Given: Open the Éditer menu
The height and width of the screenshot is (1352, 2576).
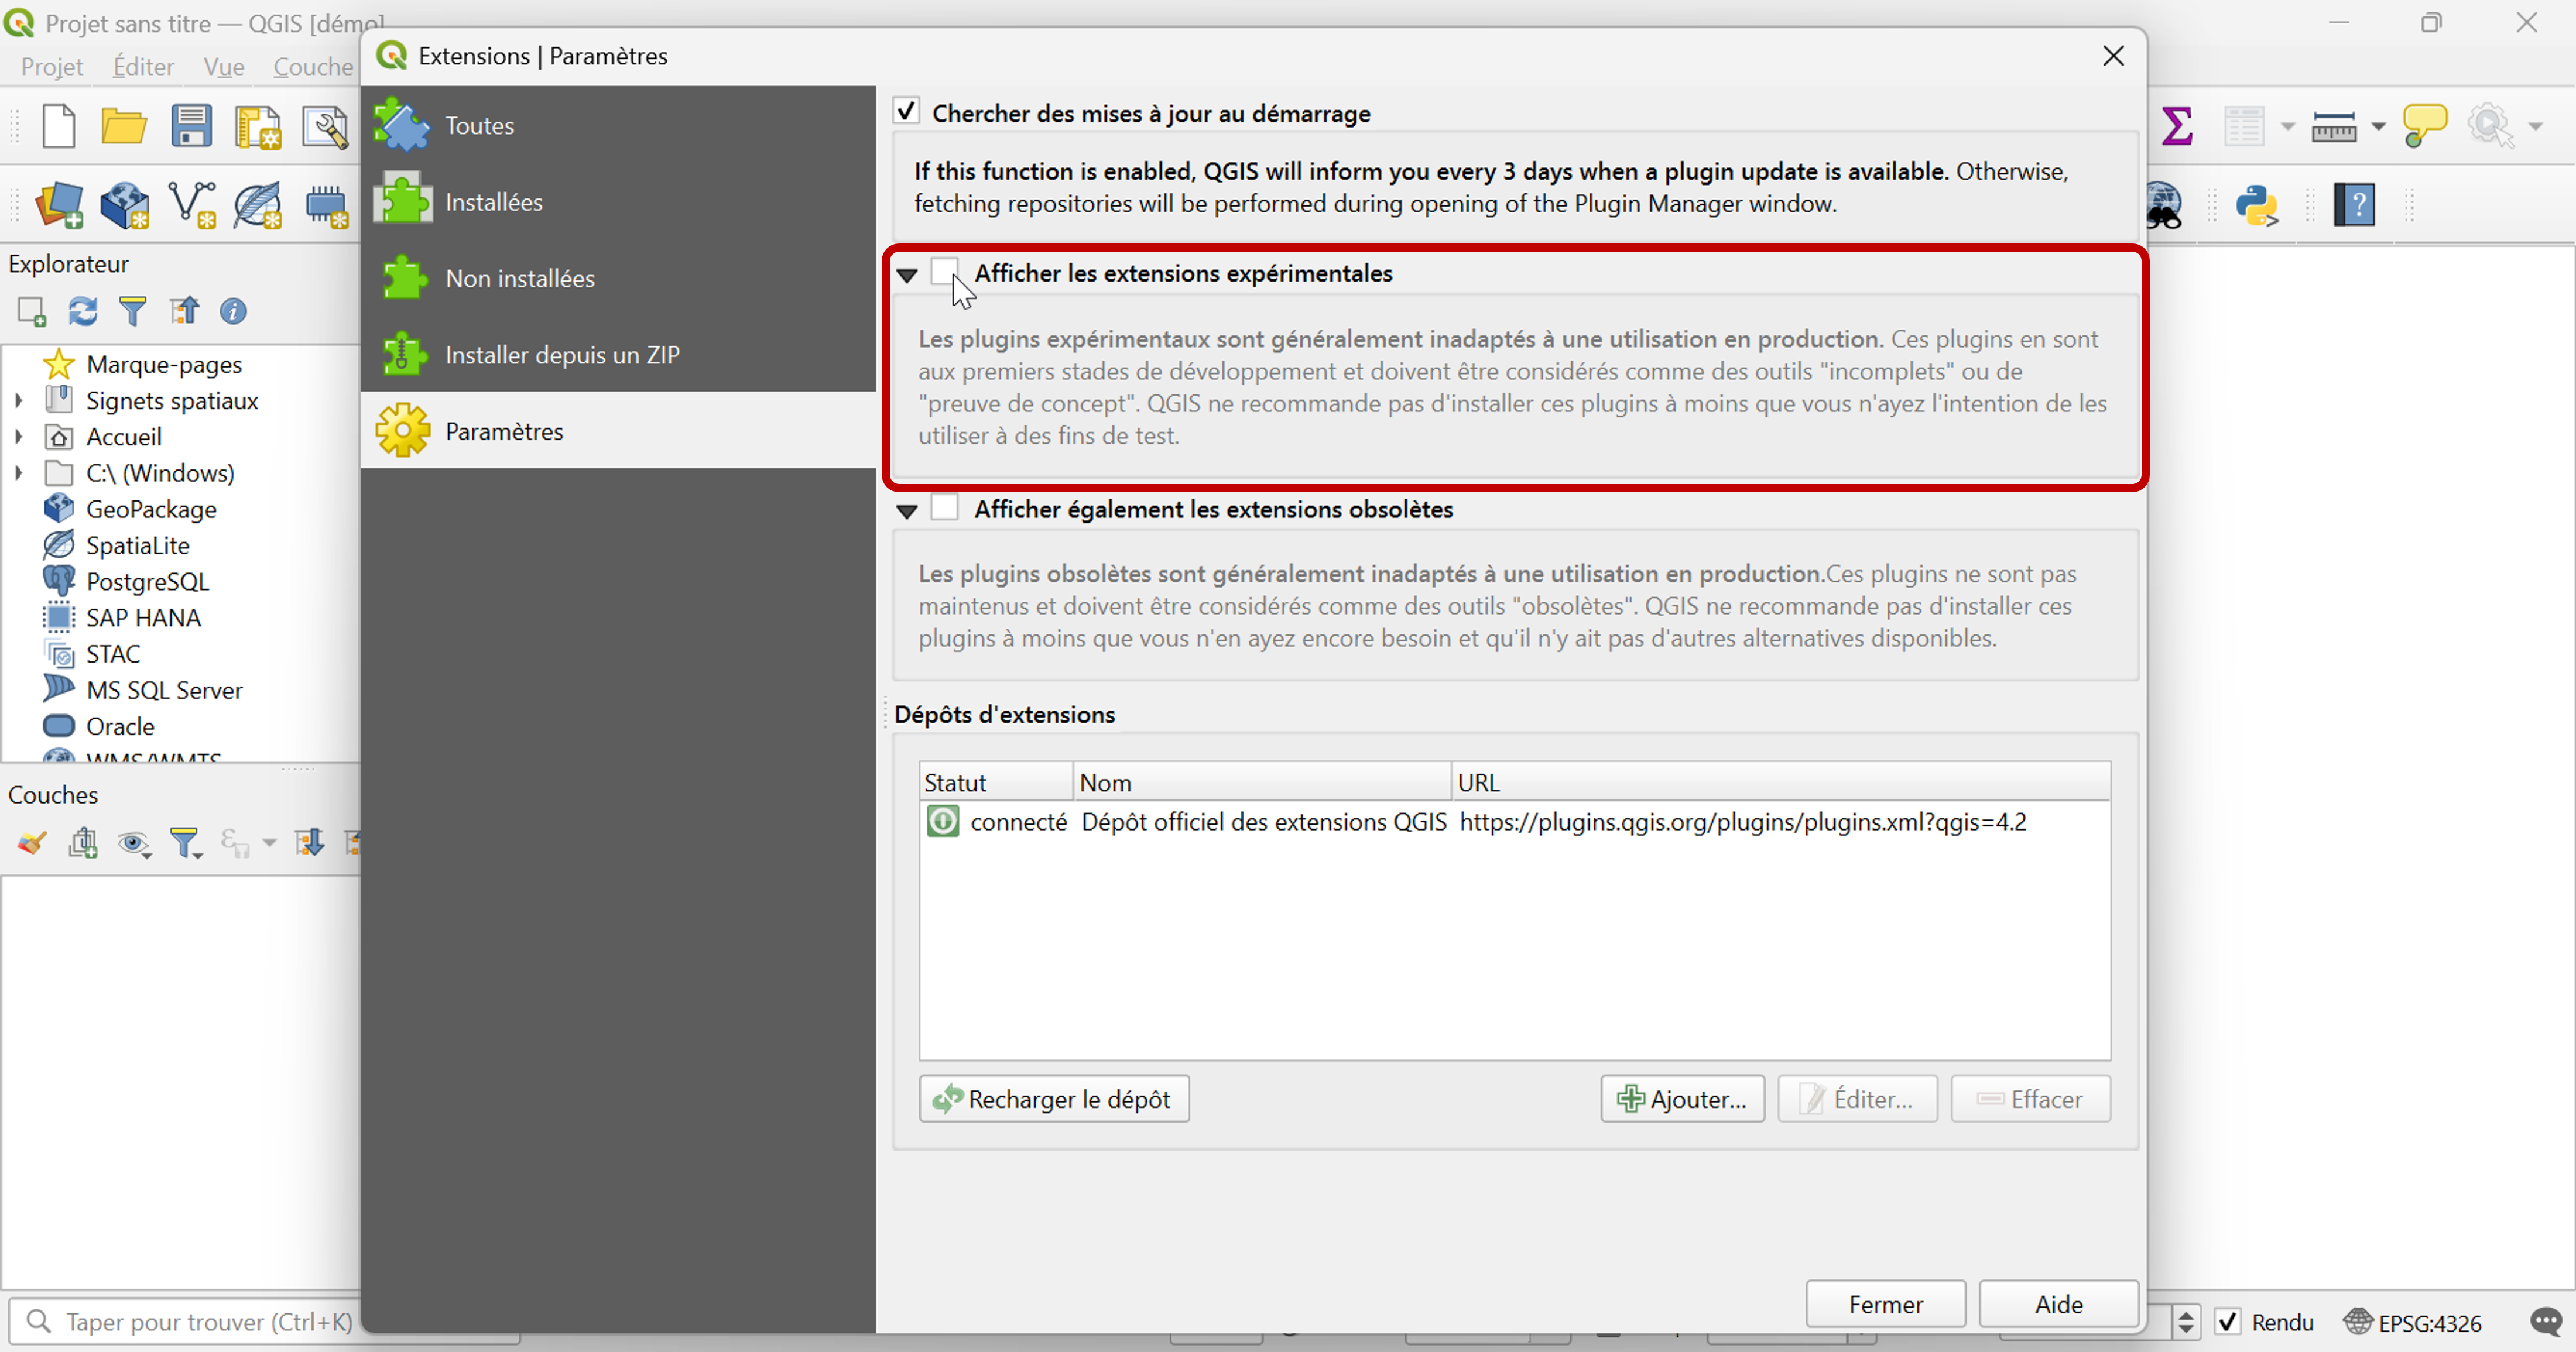Looking at the screenshot, I should 143,66.
